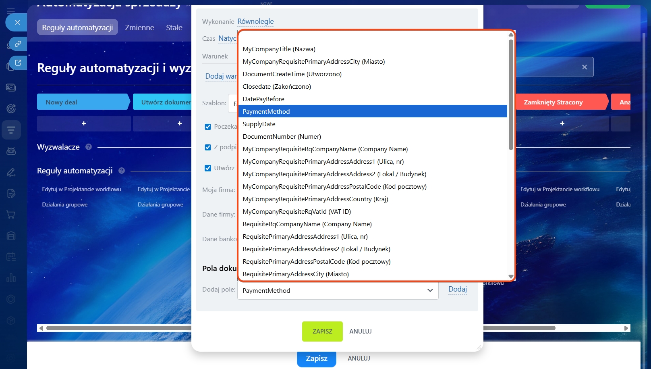Click the help icon beside Reguły automatyzacji heading
651x369 pixels.
(x=122, y=171)
